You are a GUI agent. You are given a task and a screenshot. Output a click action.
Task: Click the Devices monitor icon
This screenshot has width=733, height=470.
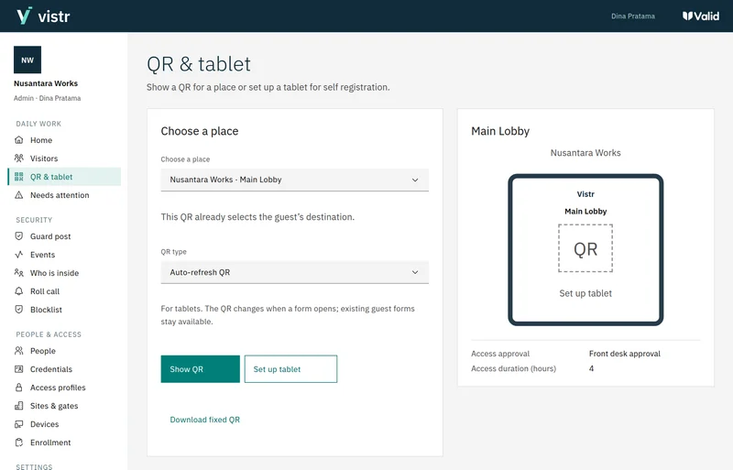click(18, 424)
